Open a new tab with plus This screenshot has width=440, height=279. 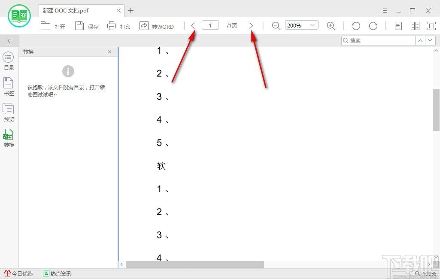[130, 11]
